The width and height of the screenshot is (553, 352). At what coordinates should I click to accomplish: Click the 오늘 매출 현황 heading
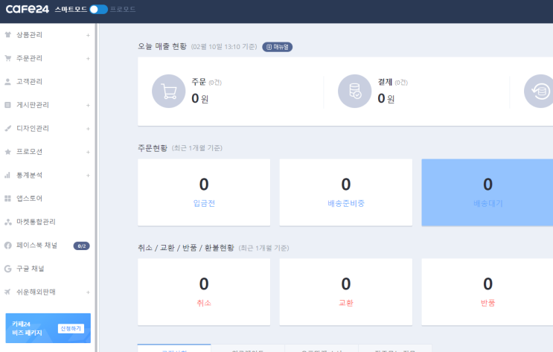tap(162, 47)
